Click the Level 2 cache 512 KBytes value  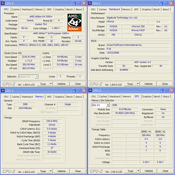coord(62,64)
